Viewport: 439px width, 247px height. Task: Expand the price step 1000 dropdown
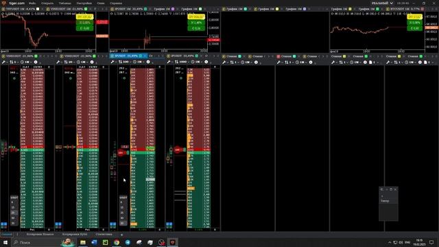pyautogui.click(x=181, y=62)
